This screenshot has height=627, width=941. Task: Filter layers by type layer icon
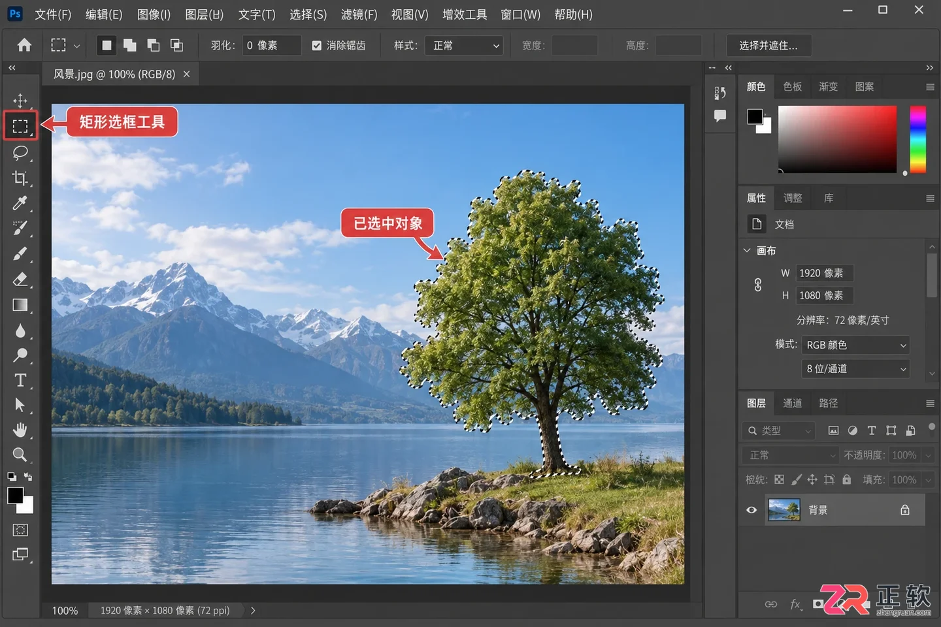coord(872,430)
